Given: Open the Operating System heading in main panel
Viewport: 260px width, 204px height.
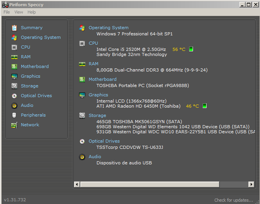Looking at the screenshot, I should [x=108, y=28].
